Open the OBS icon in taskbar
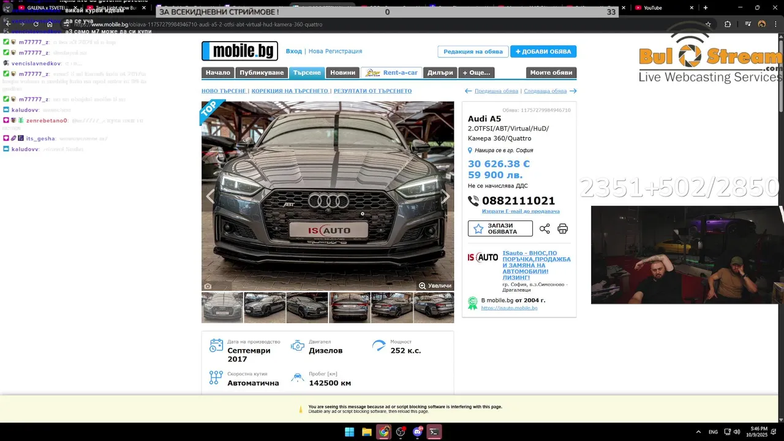Image resolution: width=784 pixels, height=441 pixels. [x=401, y=432]
